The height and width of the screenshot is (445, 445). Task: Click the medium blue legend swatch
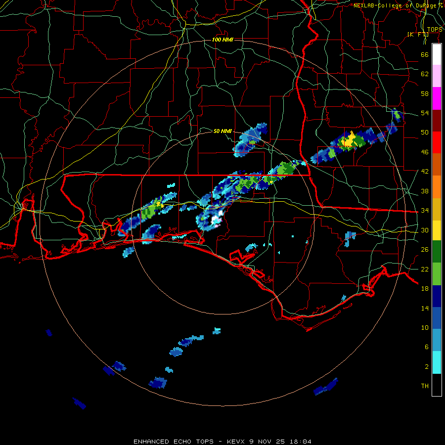437,318
